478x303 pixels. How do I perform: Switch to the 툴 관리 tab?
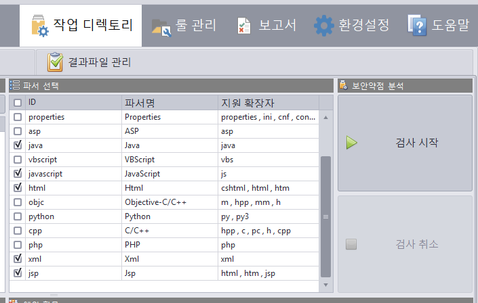(x=184, y=26)
